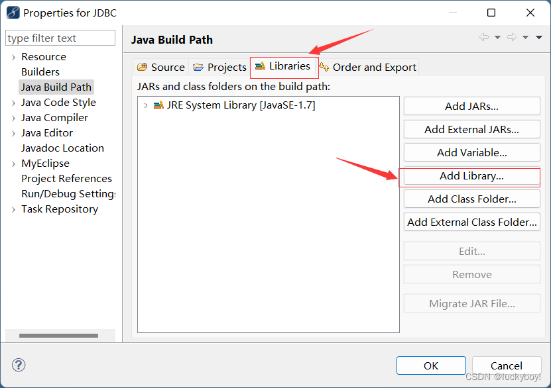The width and height of the screenshot is (551, 388).
Task: Maximize the Properties for JDBC window
Action: point(491,13)
